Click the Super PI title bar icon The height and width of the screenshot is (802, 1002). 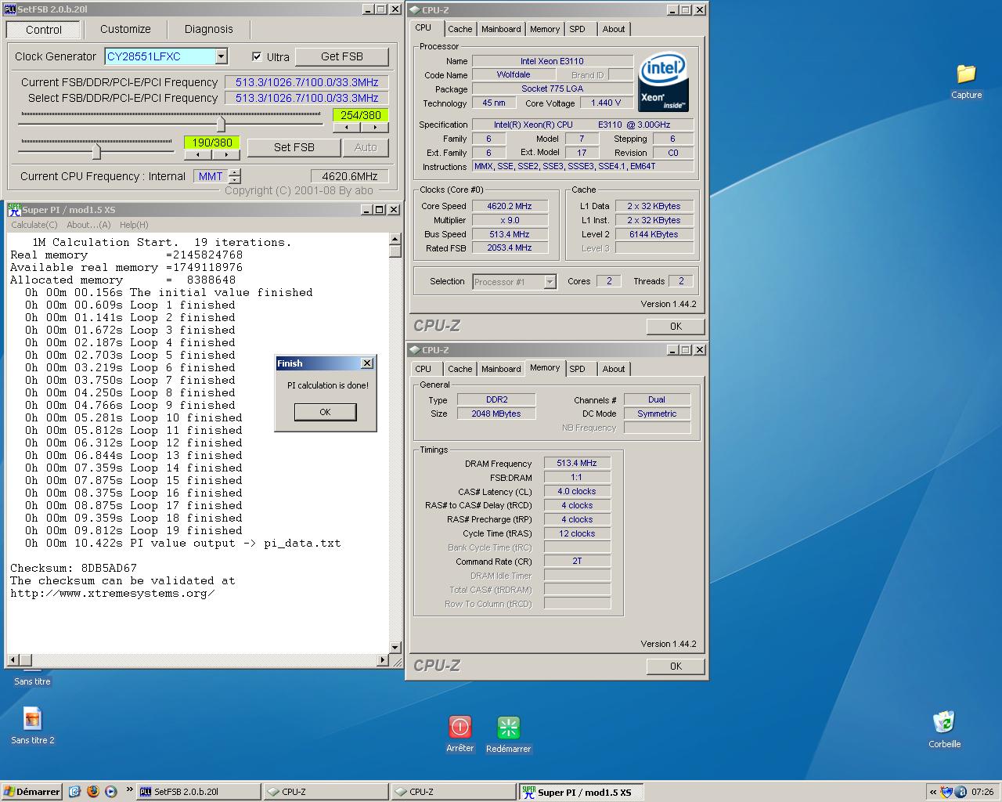pos(13,209)
